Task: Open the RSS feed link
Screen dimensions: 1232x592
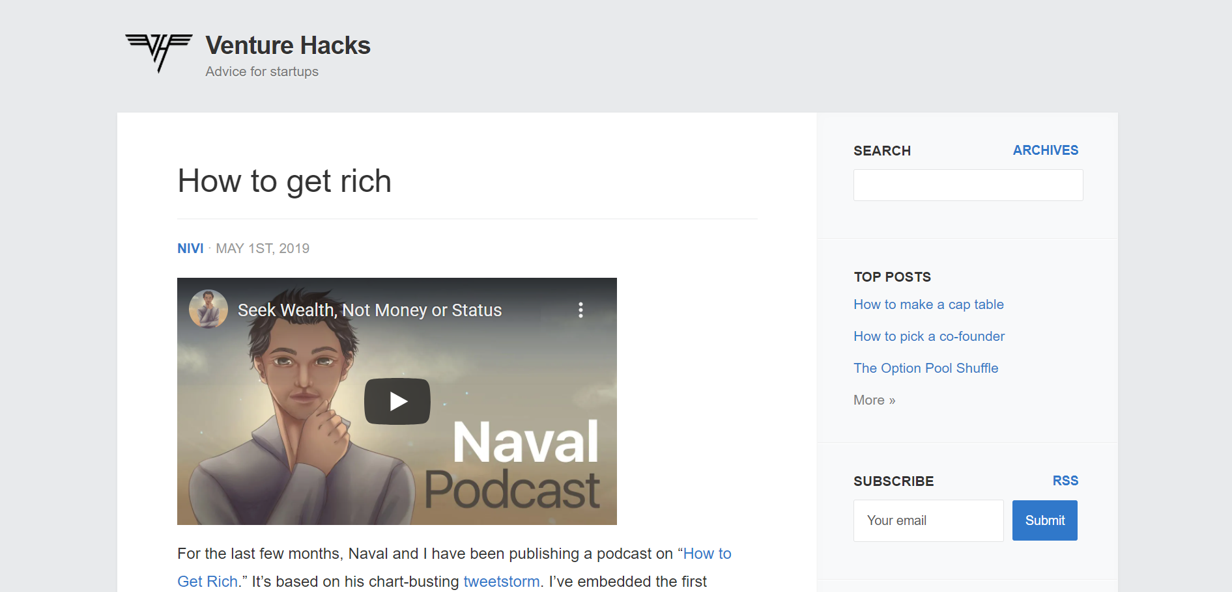Action: point(1065,481)
